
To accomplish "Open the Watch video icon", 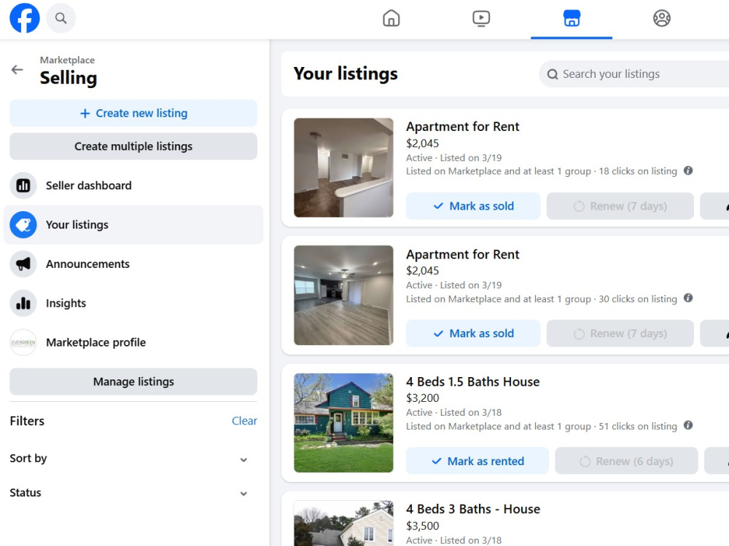I will (x=481, y=18).
